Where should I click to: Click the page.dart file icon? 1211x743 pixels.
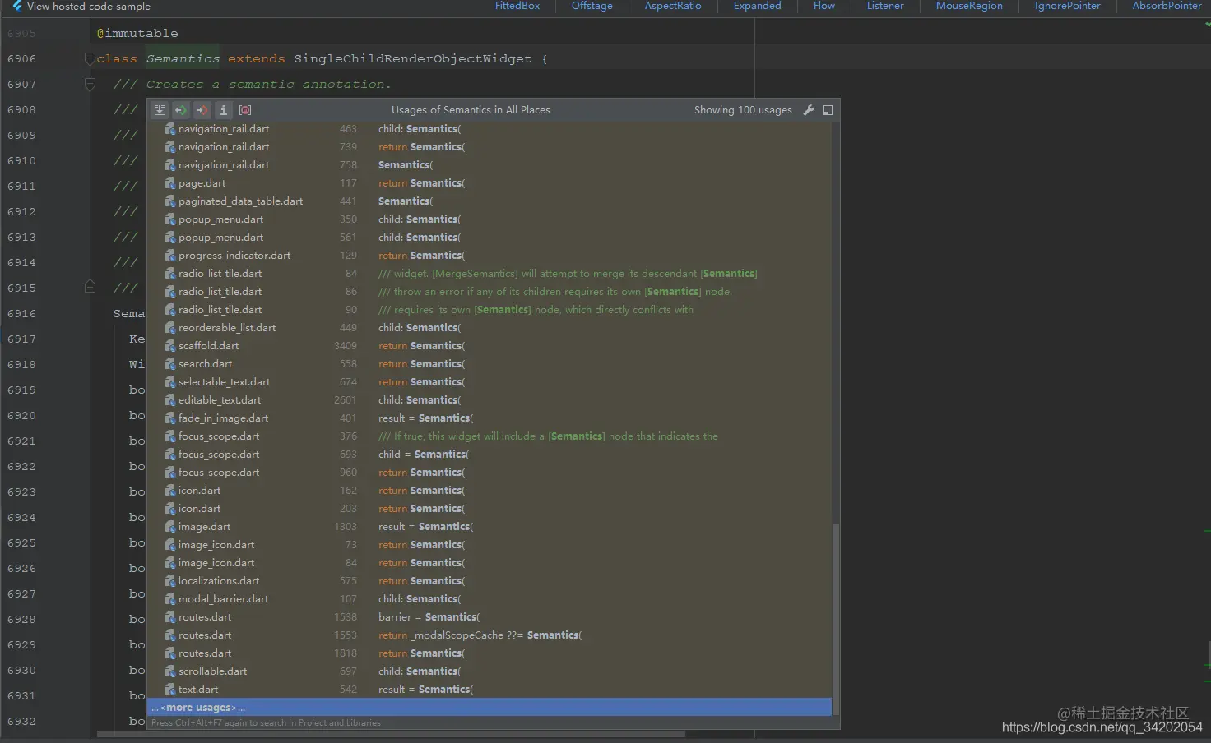[x=170, y=183]
